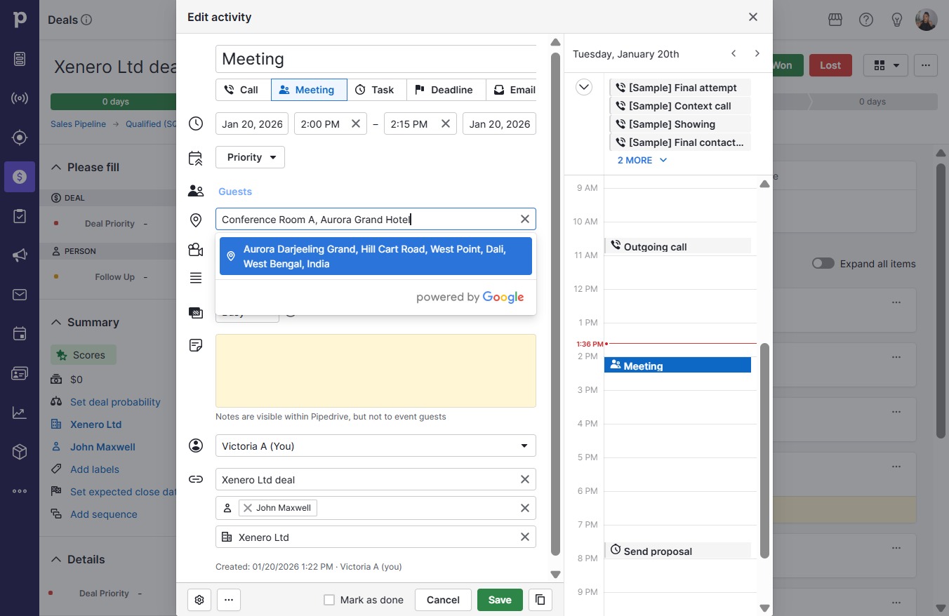Go to previous day in calendar

tap(734, 54)
